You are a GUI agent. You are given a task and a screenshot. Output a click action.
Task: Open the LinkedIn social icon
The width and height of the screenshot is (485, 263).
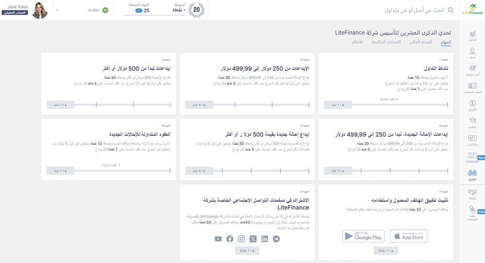[264, 239]
